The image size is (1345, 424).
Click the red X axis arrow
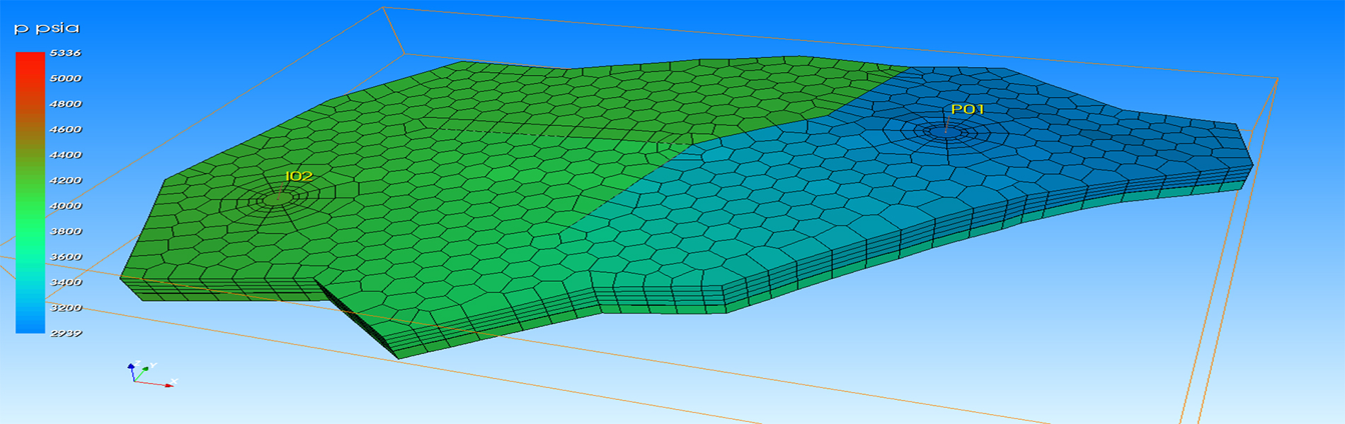[166, 385]
